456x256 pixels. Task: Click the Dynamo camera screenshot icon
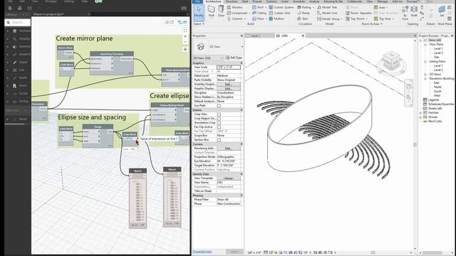pos(184,8)
